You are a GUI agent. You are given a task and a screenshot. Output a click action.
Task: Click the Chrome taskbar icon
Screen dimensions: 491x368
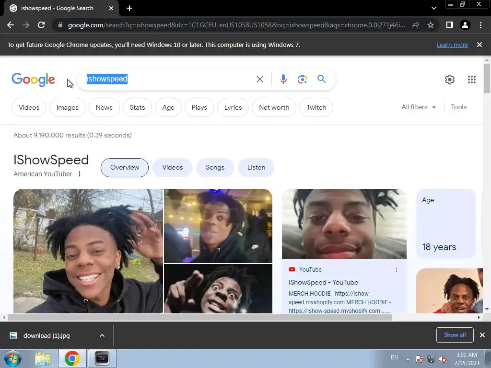pyautogui.click(x=72, y=358)
